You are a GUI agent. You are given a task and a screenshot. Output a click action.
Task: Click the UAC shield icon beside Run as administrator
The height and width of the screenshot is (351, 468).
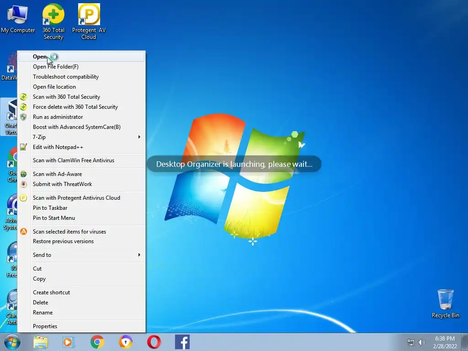[23, 117]
